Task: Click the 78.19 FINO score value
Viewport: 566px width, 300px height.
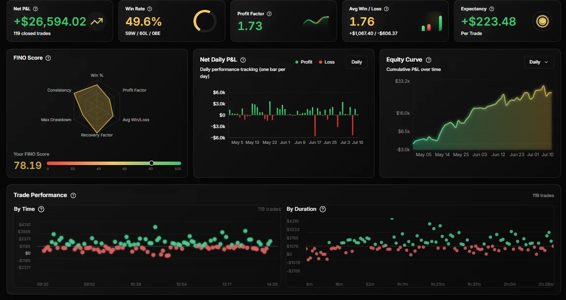Action: pos(28,165)
